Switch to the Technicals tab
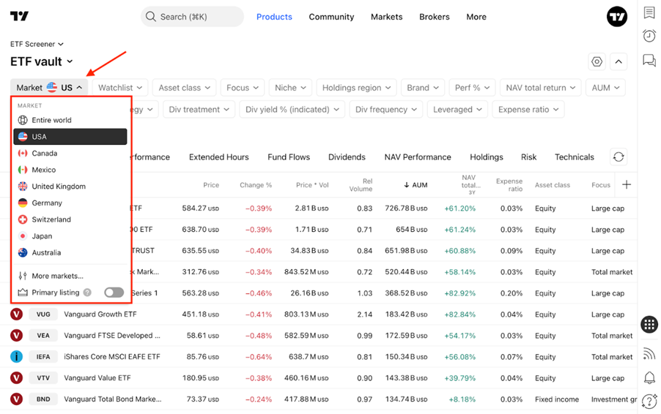The width and height of the screenshot is (661, 414). [574, 157]
